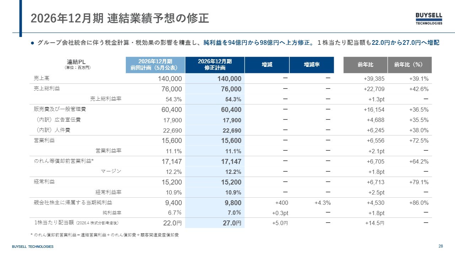Click the BUYSELL TECHNOLOGIES logo
The height and width of the screenshot is (256, 455).
point(429,19)
